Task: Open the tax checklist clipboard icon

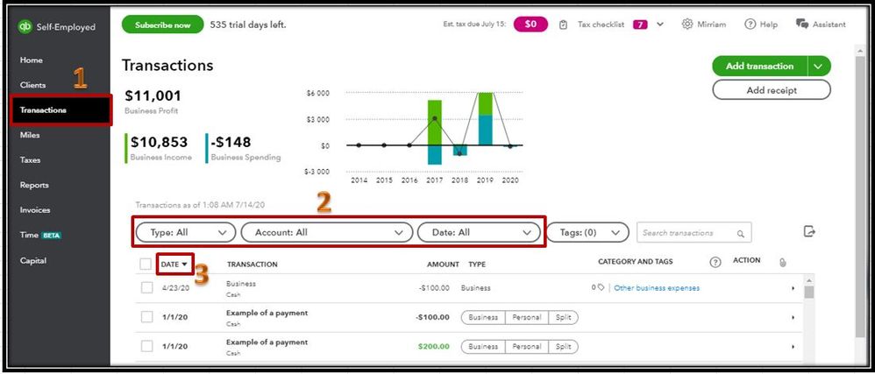Action: point(563,25)
